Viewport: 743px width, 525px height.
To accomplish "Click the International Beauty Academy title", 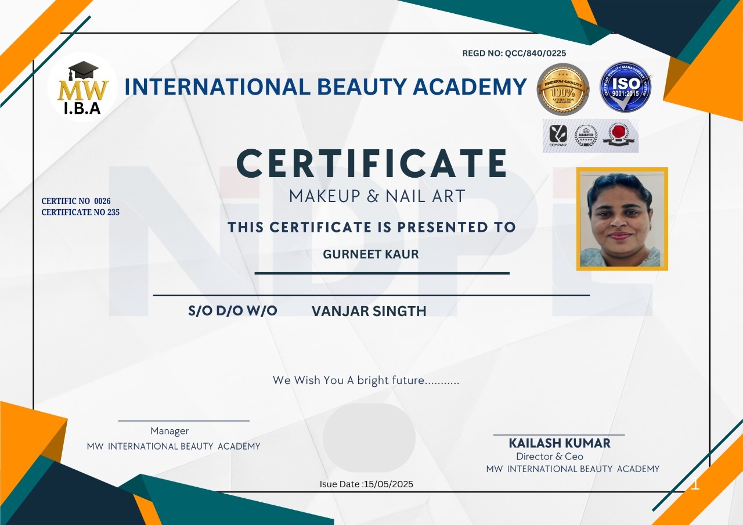I will [325, 87].
